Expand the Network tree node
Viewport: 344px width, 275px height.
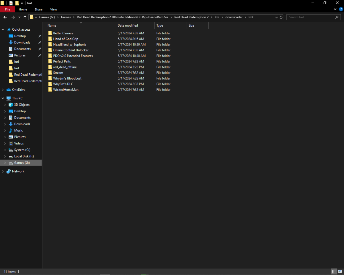pos(3,171)
